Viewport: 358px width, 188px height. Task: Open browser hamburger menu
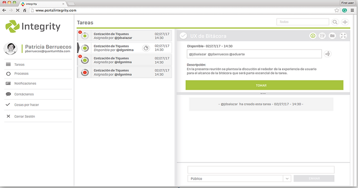pos(352,10)
